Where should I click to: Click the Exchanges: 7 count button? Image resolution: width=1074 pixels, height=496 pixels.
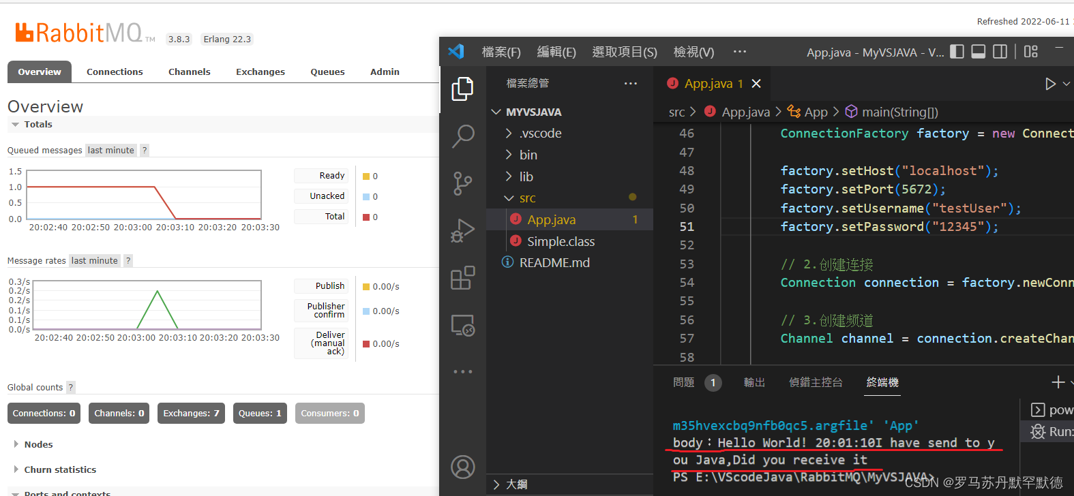[x=192, y=413]
